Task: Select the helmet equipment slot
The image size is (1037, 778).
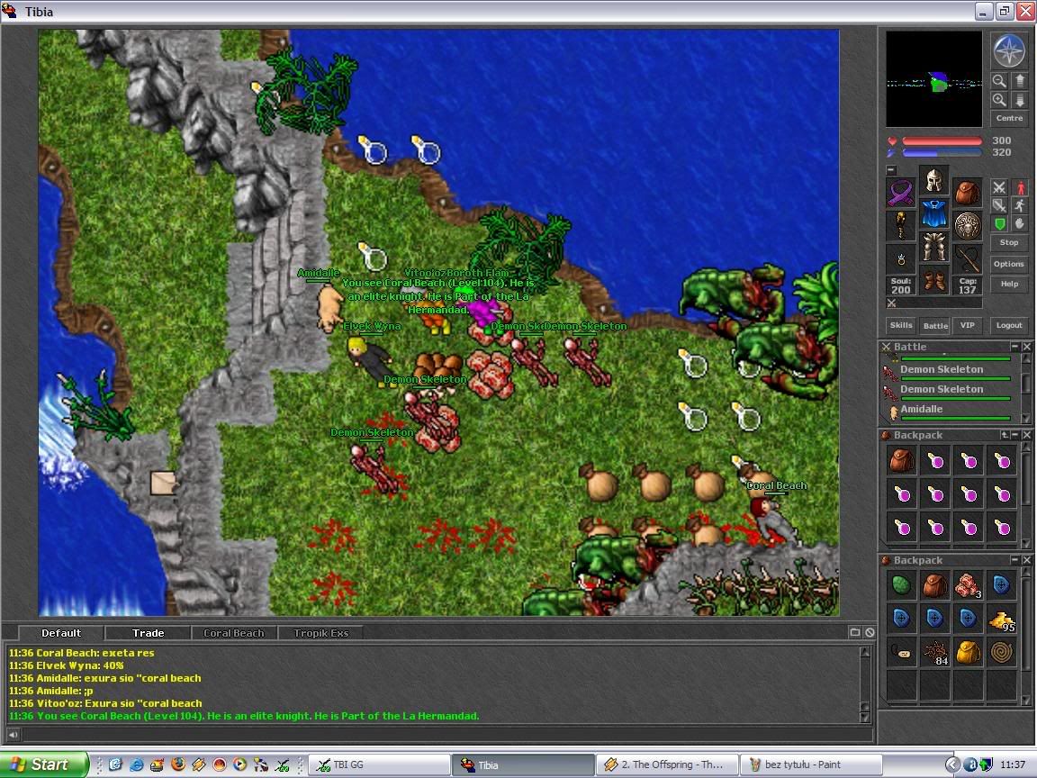Action: 933,180
